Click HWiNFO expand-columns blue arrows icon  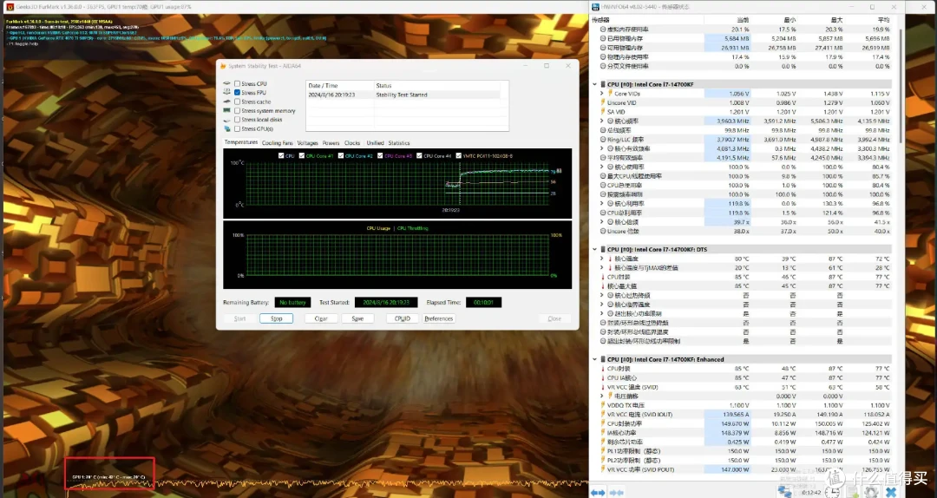(598, 492)
